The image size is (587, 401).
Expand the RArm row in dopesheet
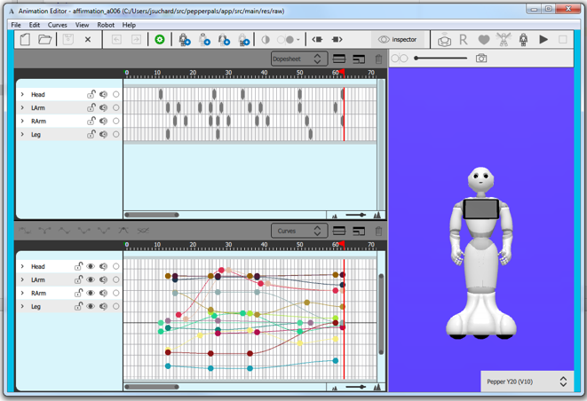(22, 121)
